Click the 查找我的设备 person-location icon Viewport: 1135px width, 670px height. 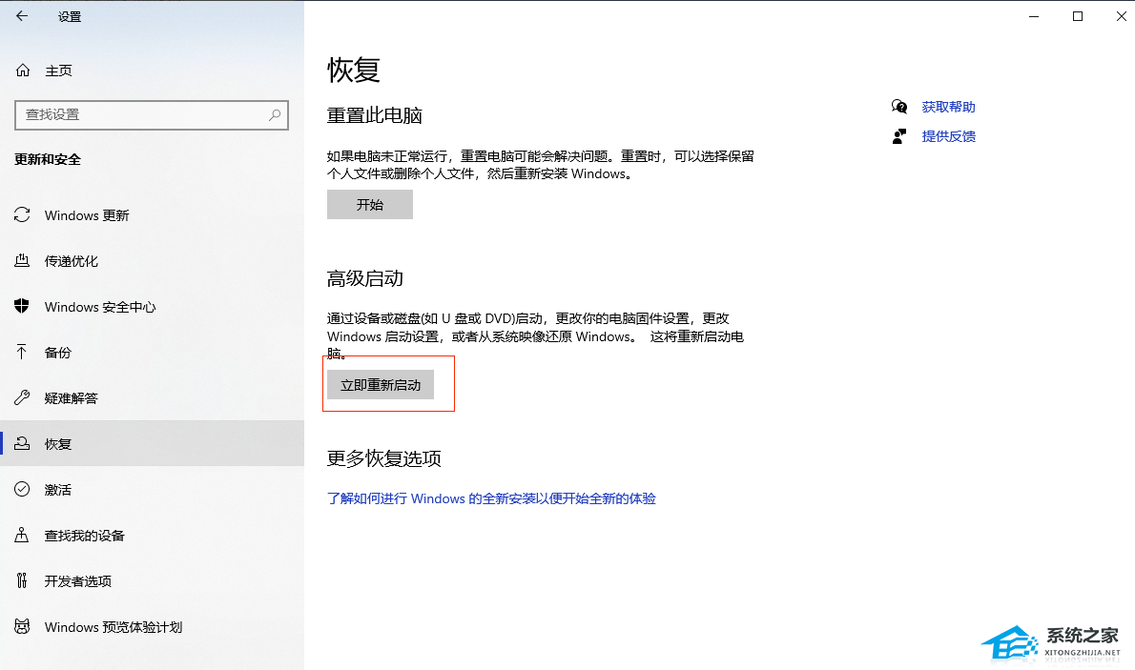[22, 535]
